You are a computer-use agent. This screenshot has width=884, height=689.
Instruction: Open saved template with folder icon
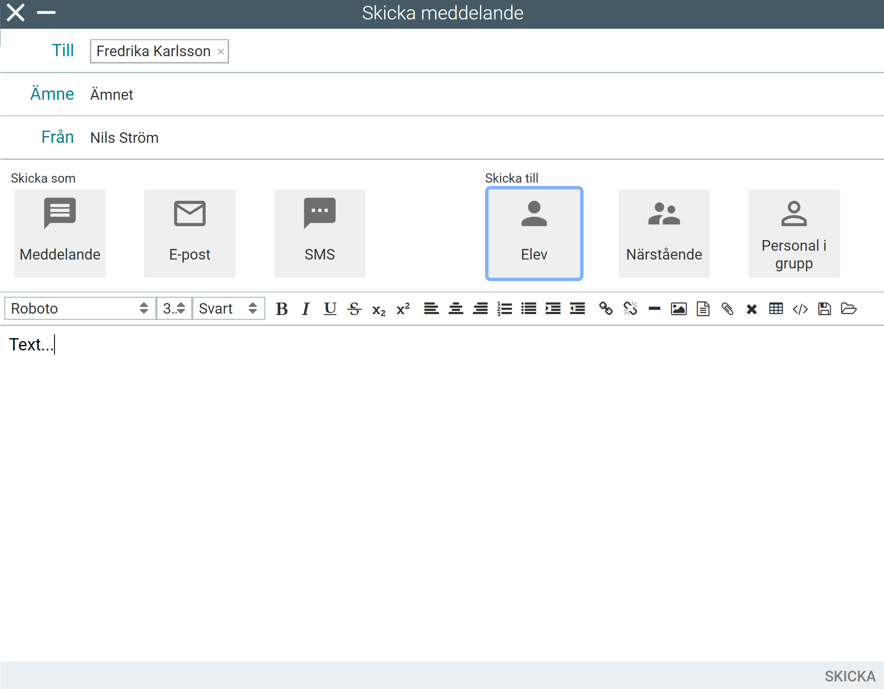point(849,309)
